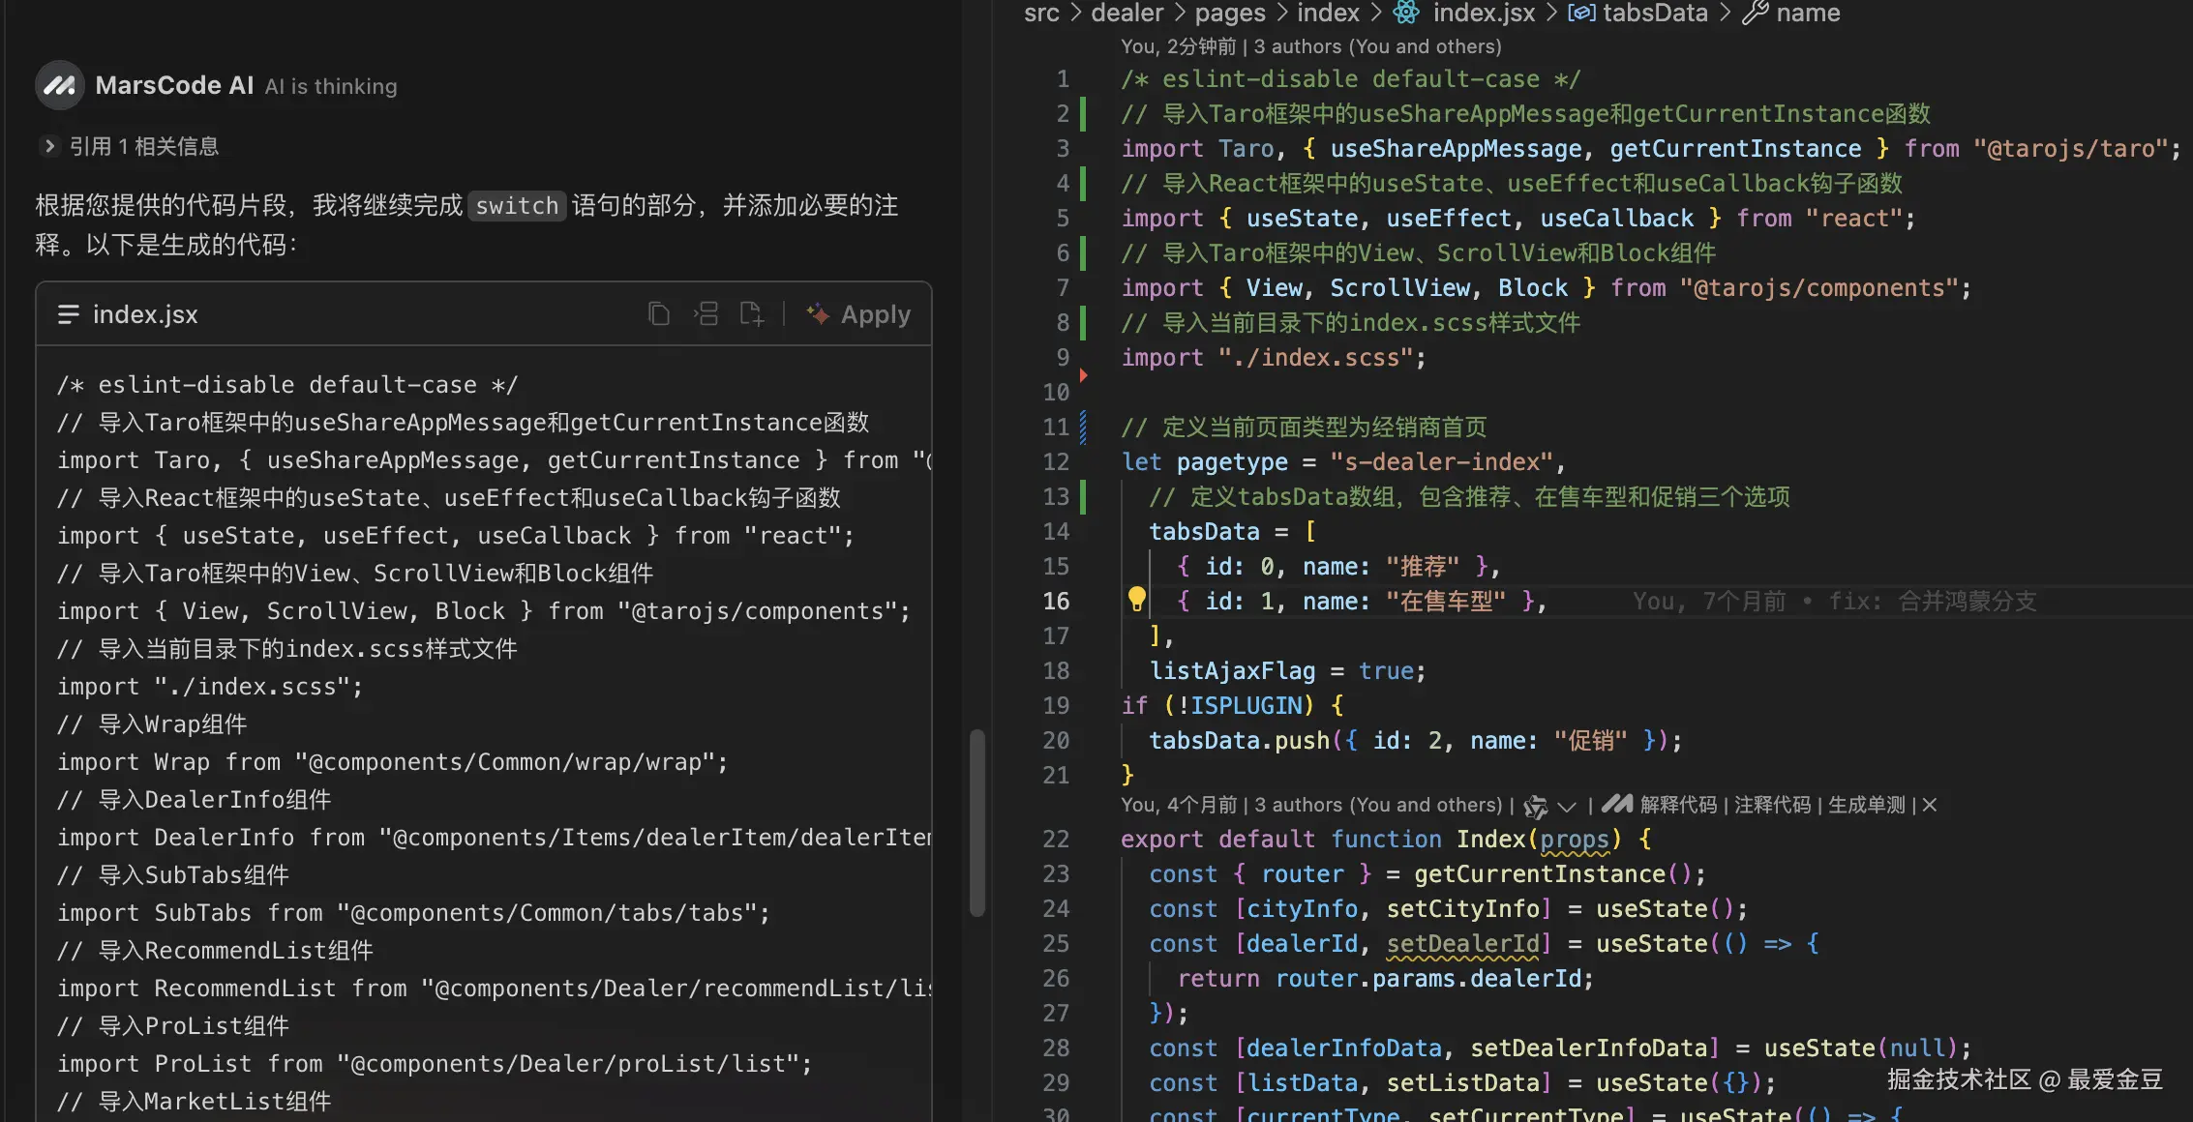Screen dimensions: 2193x1122
Task: Create new file from code icon
Action: (751, 314)
